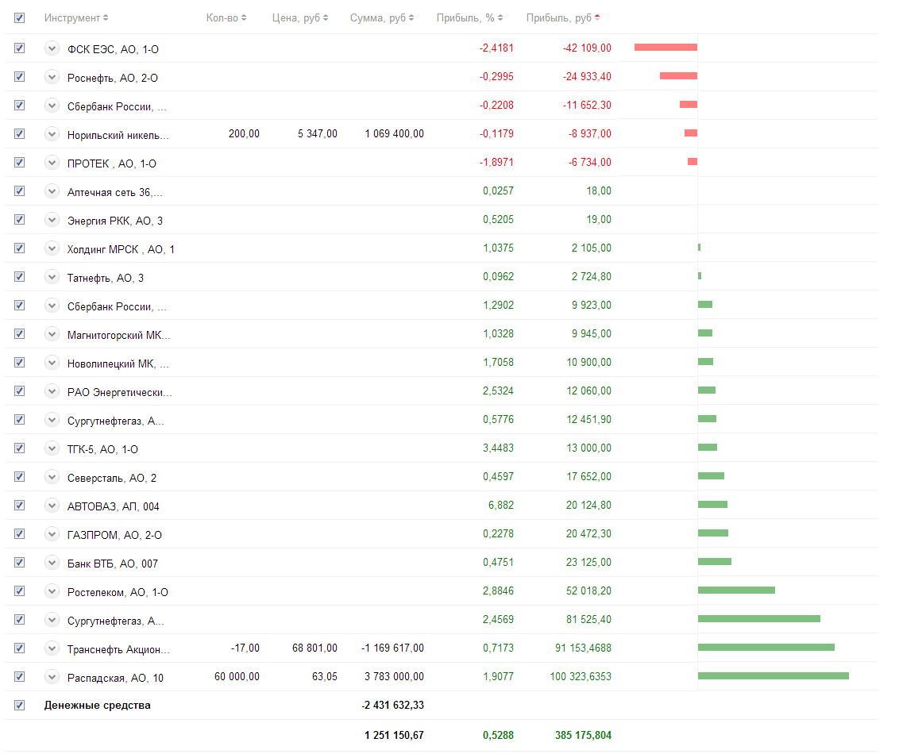Expand the Сбербанк России row with -11 652,30 loss

(52, 106)
